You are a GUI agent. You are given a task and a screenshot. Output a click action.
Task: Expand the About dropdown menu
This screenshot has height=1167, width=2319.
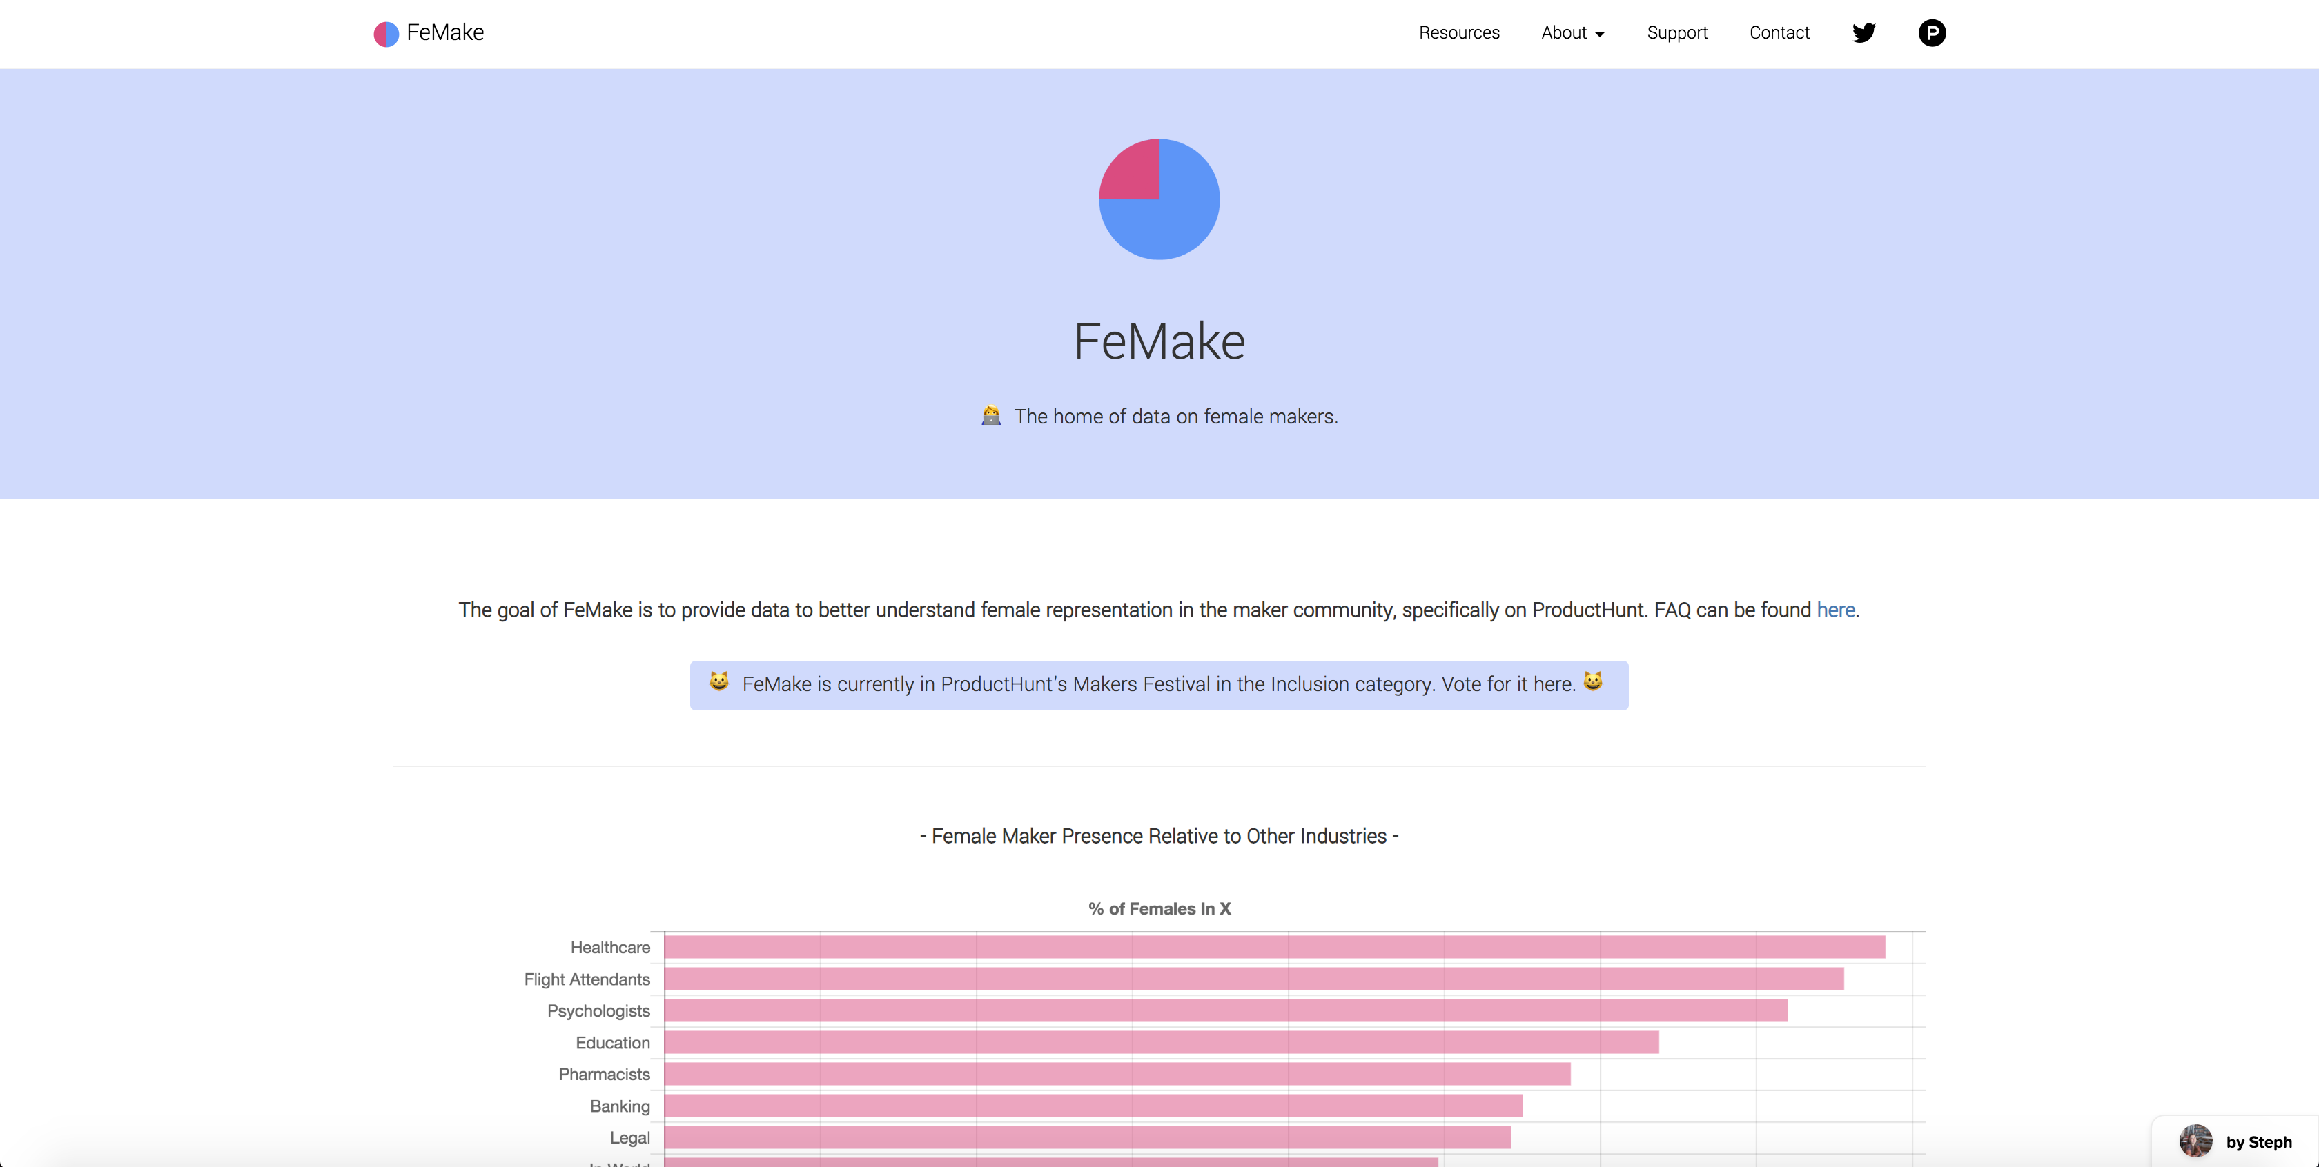pos(1573,32)
